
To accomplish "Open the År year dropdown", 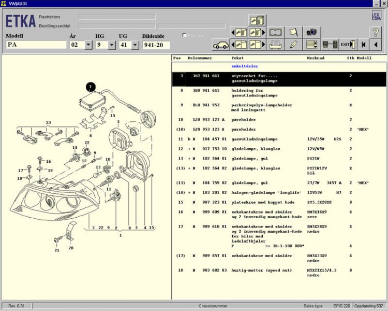I will point(88,45).
